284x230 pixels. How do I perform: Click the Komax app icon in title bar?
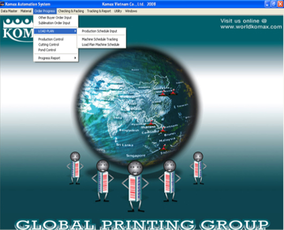(2, 4)
